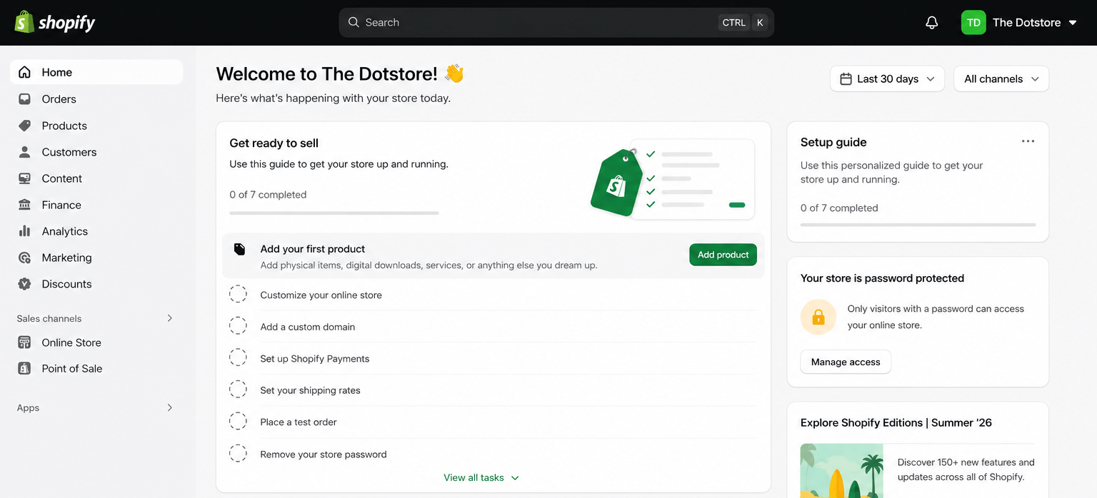Click "Your store is password protected" heading
The image size is (1097, 498).
click(882, 278)
